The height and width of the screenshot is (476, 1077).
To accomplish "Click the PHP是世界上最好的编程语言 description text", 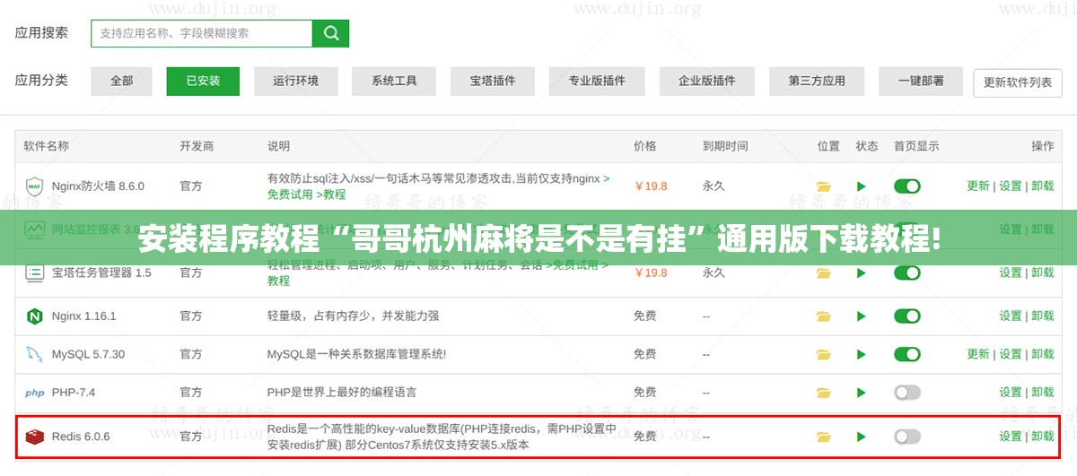I will click(342, 393).
